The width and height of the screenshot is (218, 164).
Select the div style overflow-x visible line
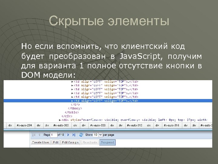click(134, 120)
